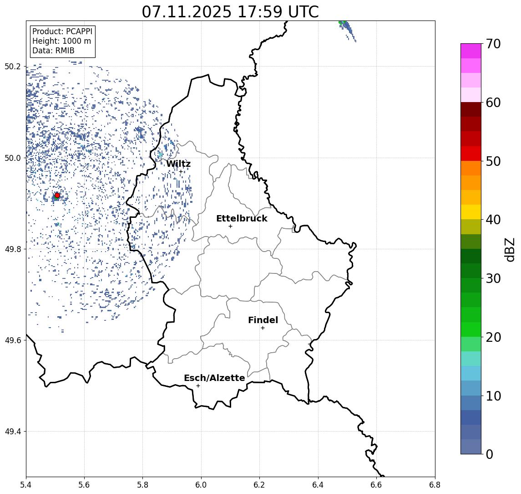Screen dimensions: 521x494
Task: Click the 'Data: RMIB' legend text
Action: pos(53,51)
